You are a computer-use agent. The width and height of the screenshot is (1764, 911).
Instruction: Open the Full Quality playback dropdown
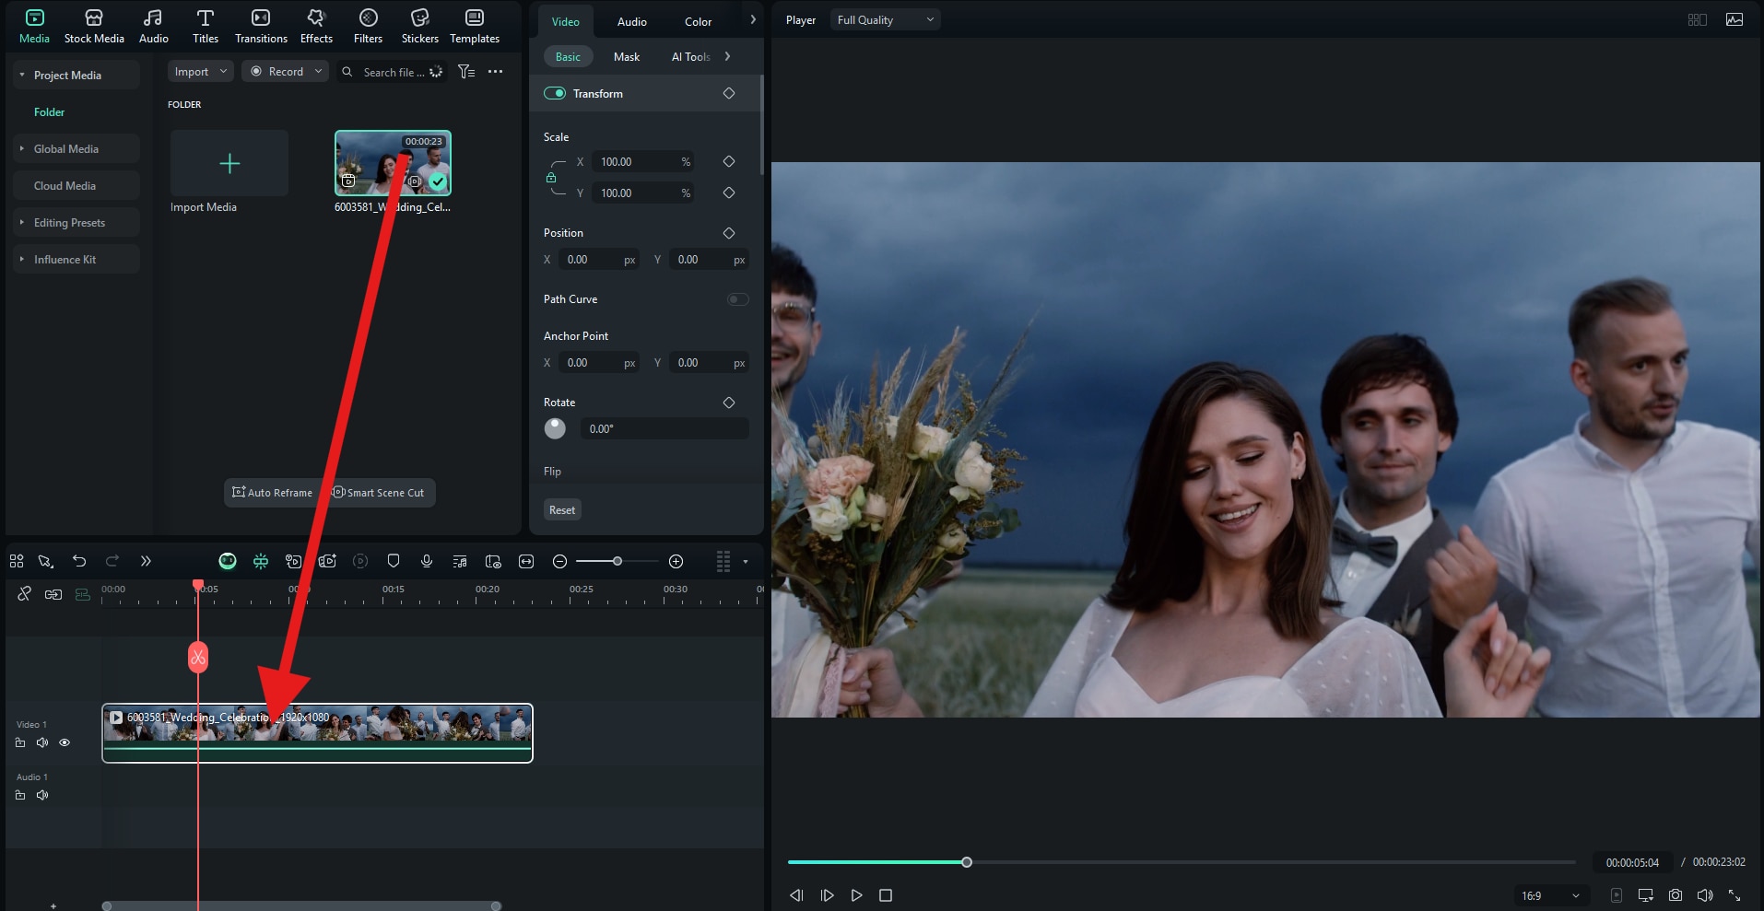click(884, 19)
